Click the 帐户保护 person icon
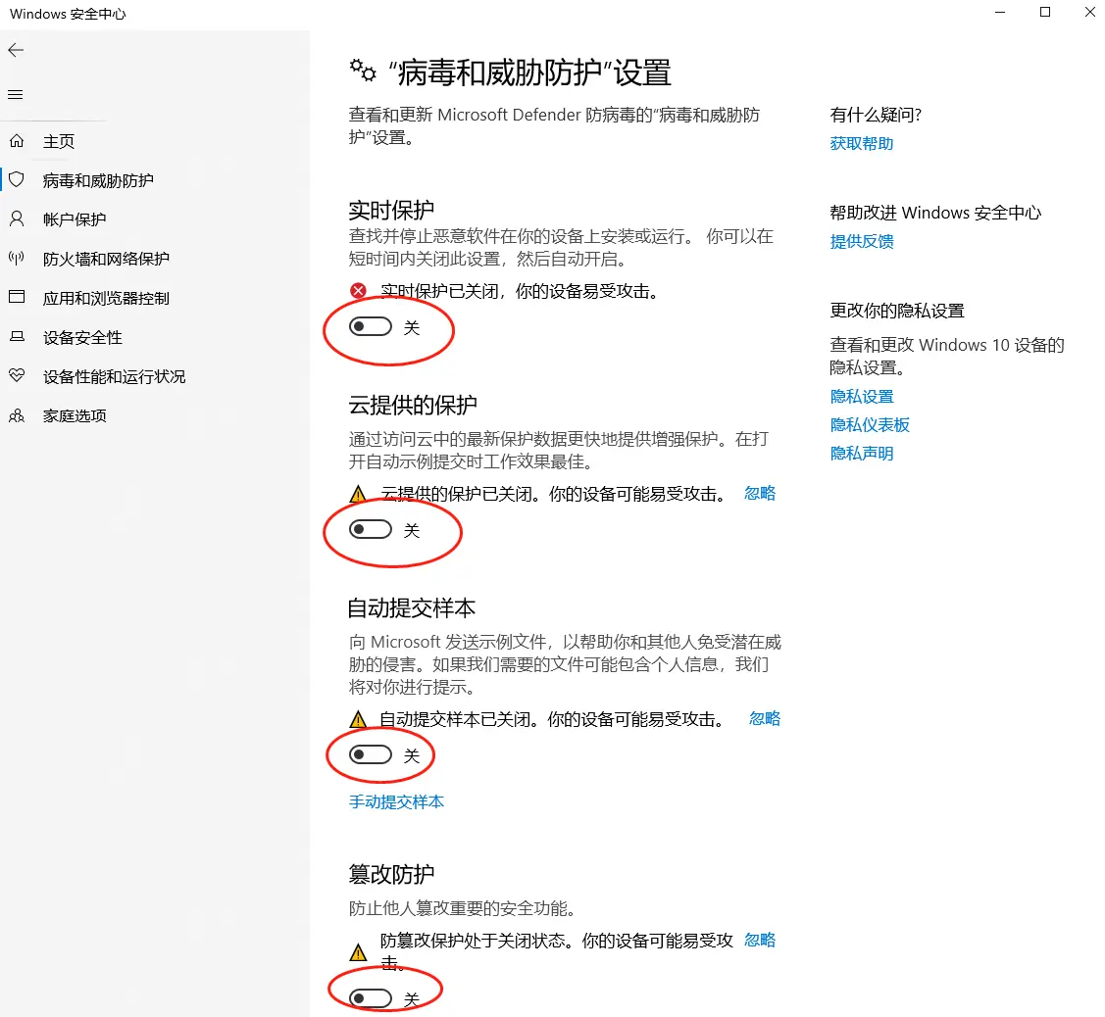The width and height of the screenshot is (1105, 1017). pos(17,218)
